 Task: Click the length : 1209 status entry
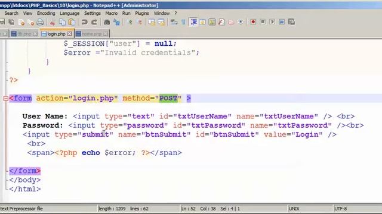(112, 209)
